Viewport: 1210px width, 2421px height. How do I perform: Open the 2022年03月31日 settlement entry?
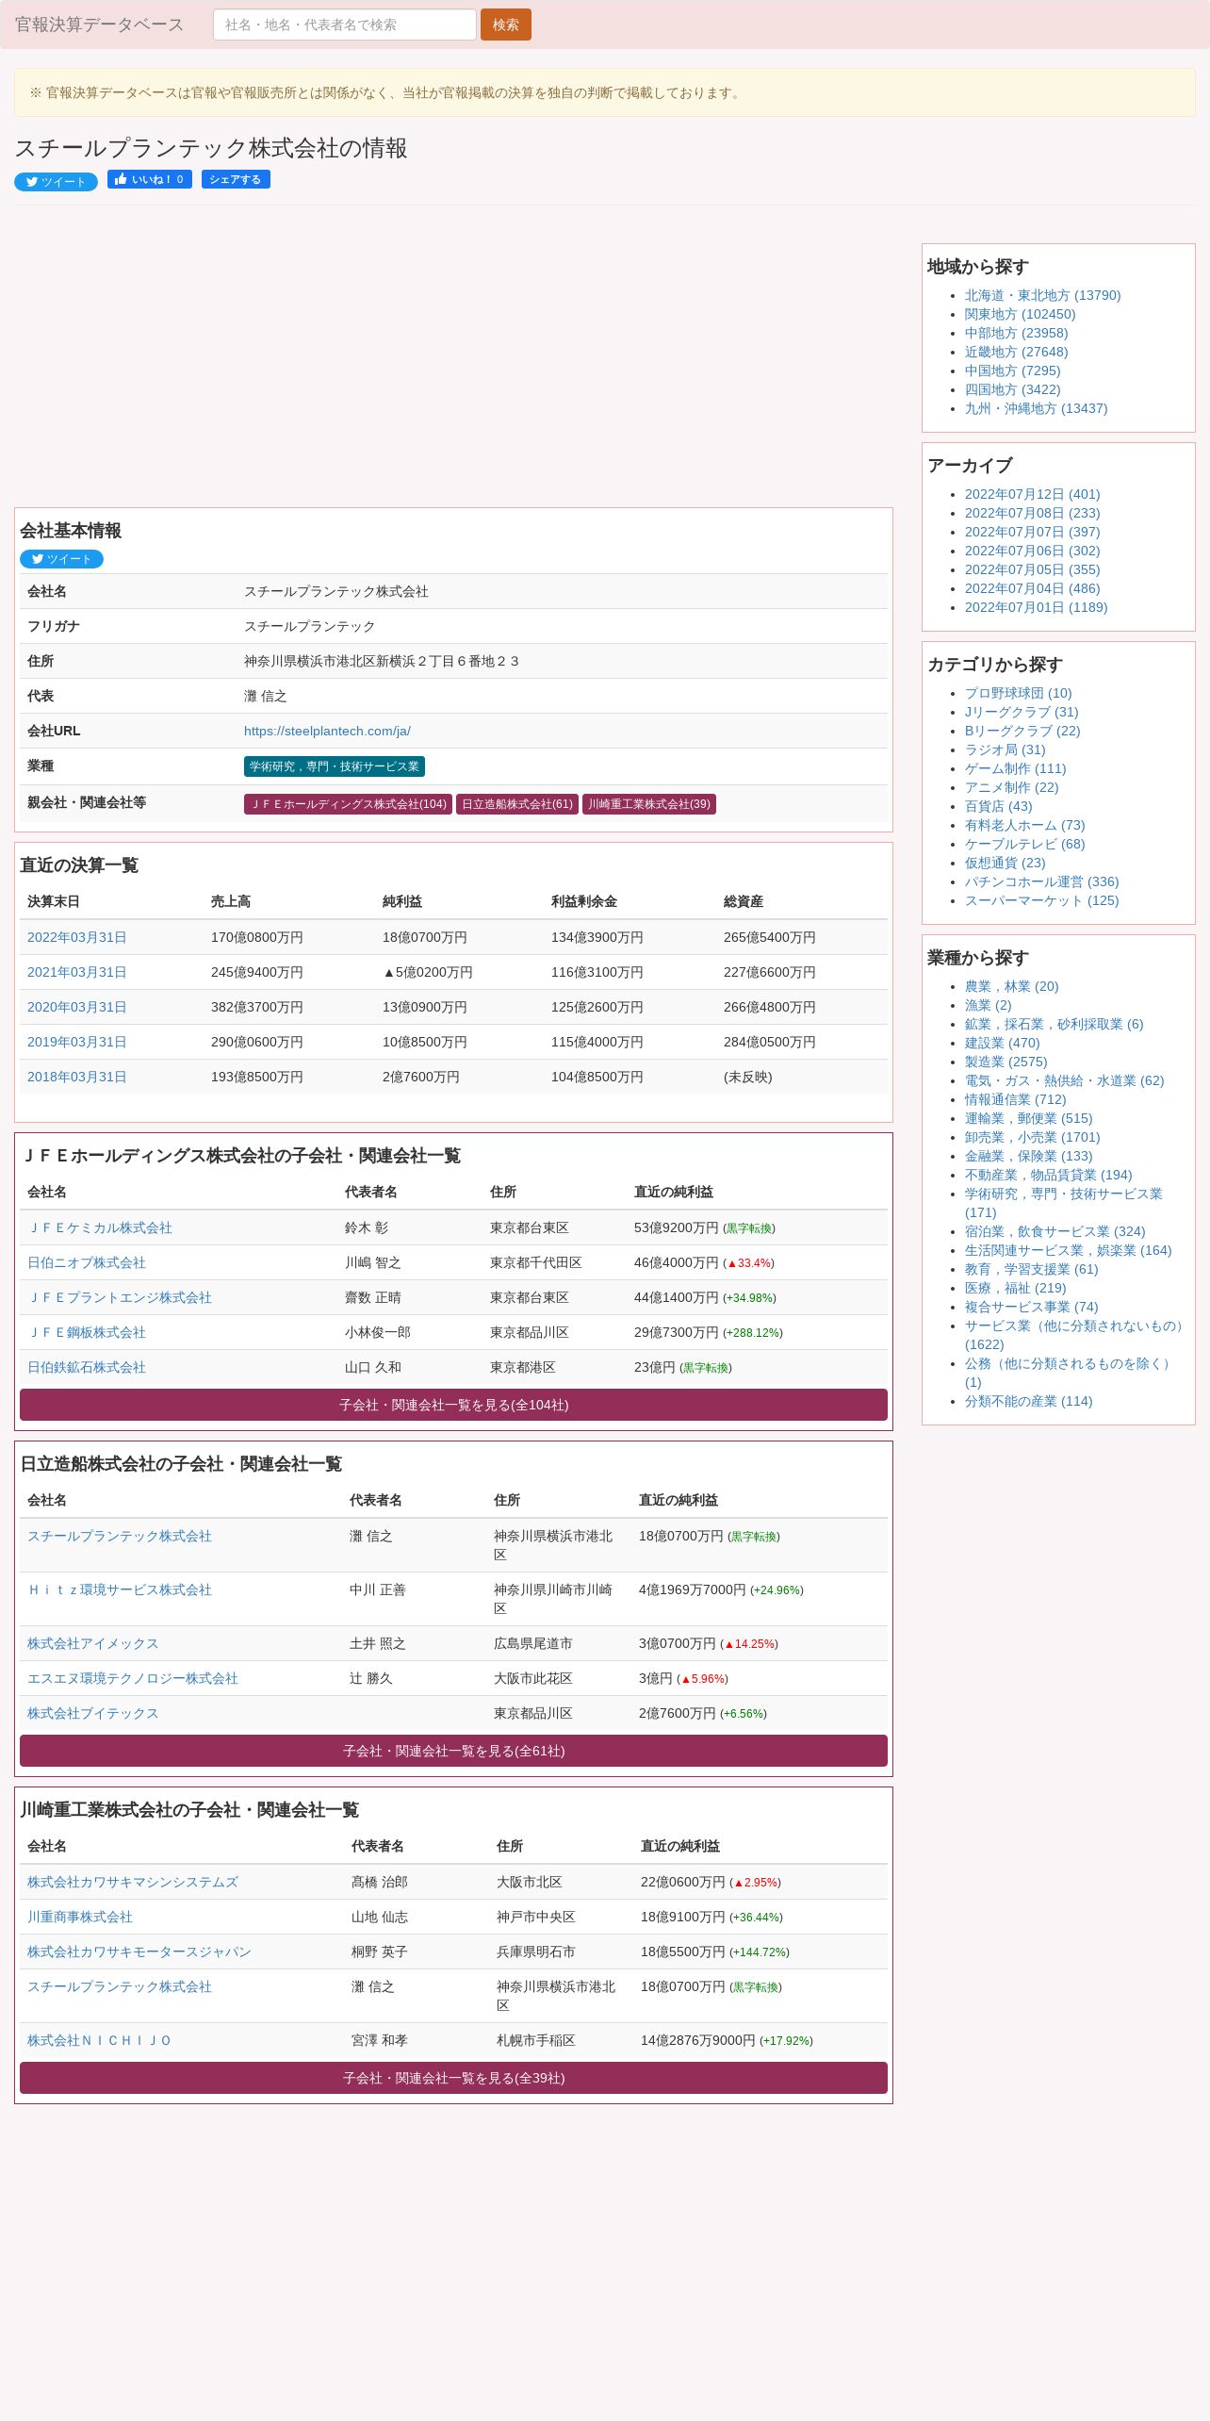click(76, 937)
